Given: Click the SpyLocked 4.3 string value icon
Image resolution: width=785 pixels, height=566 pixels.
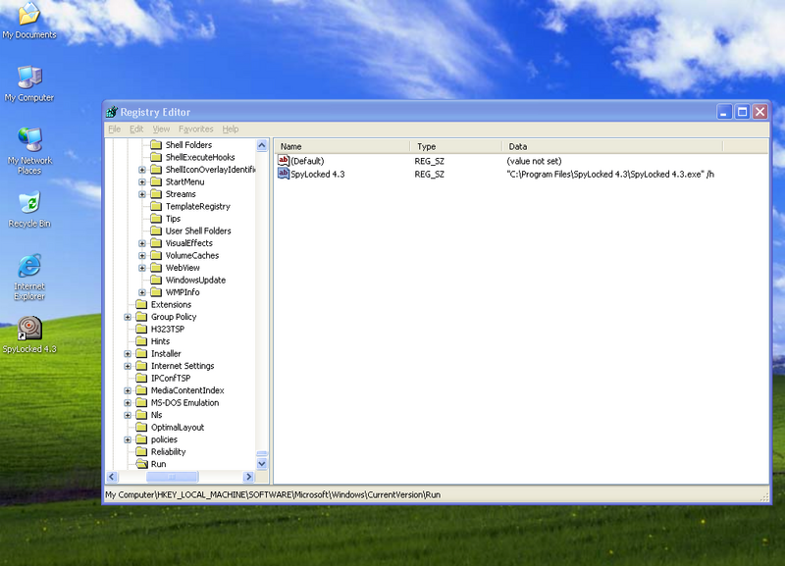Looking at the screenshot, I should coord(284,174).
